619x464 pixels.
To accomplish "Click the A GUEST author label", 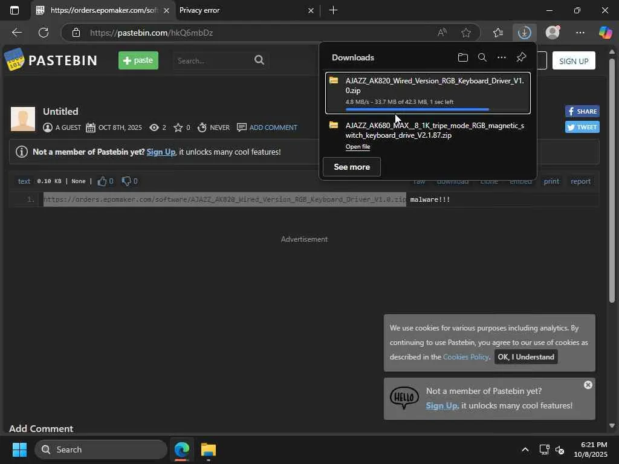I will [x=68, y=127].
